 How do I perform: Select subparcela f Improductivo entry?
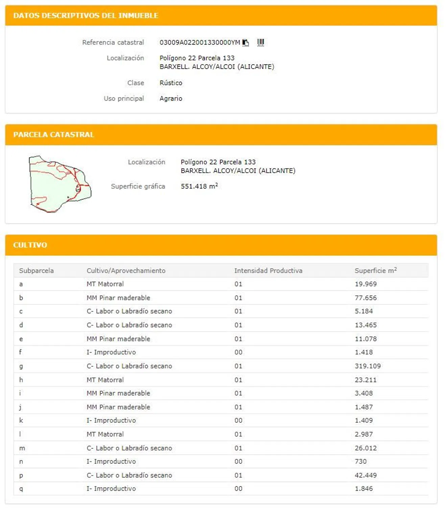click(111, 352)
